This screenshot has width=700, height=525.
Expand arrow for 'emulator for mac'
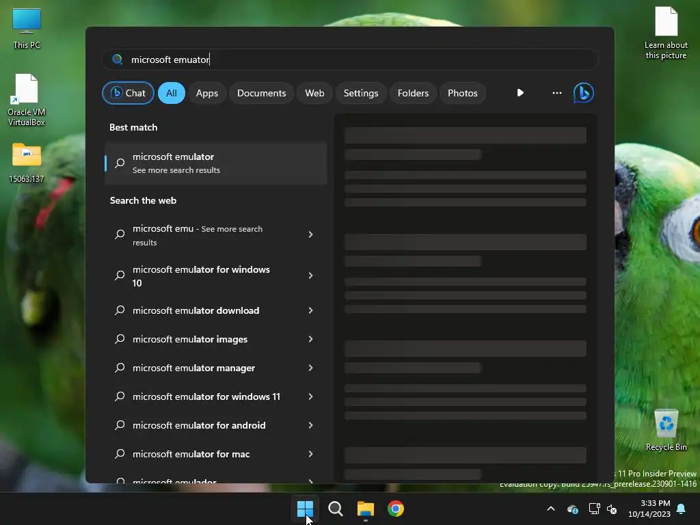(311, 454)
